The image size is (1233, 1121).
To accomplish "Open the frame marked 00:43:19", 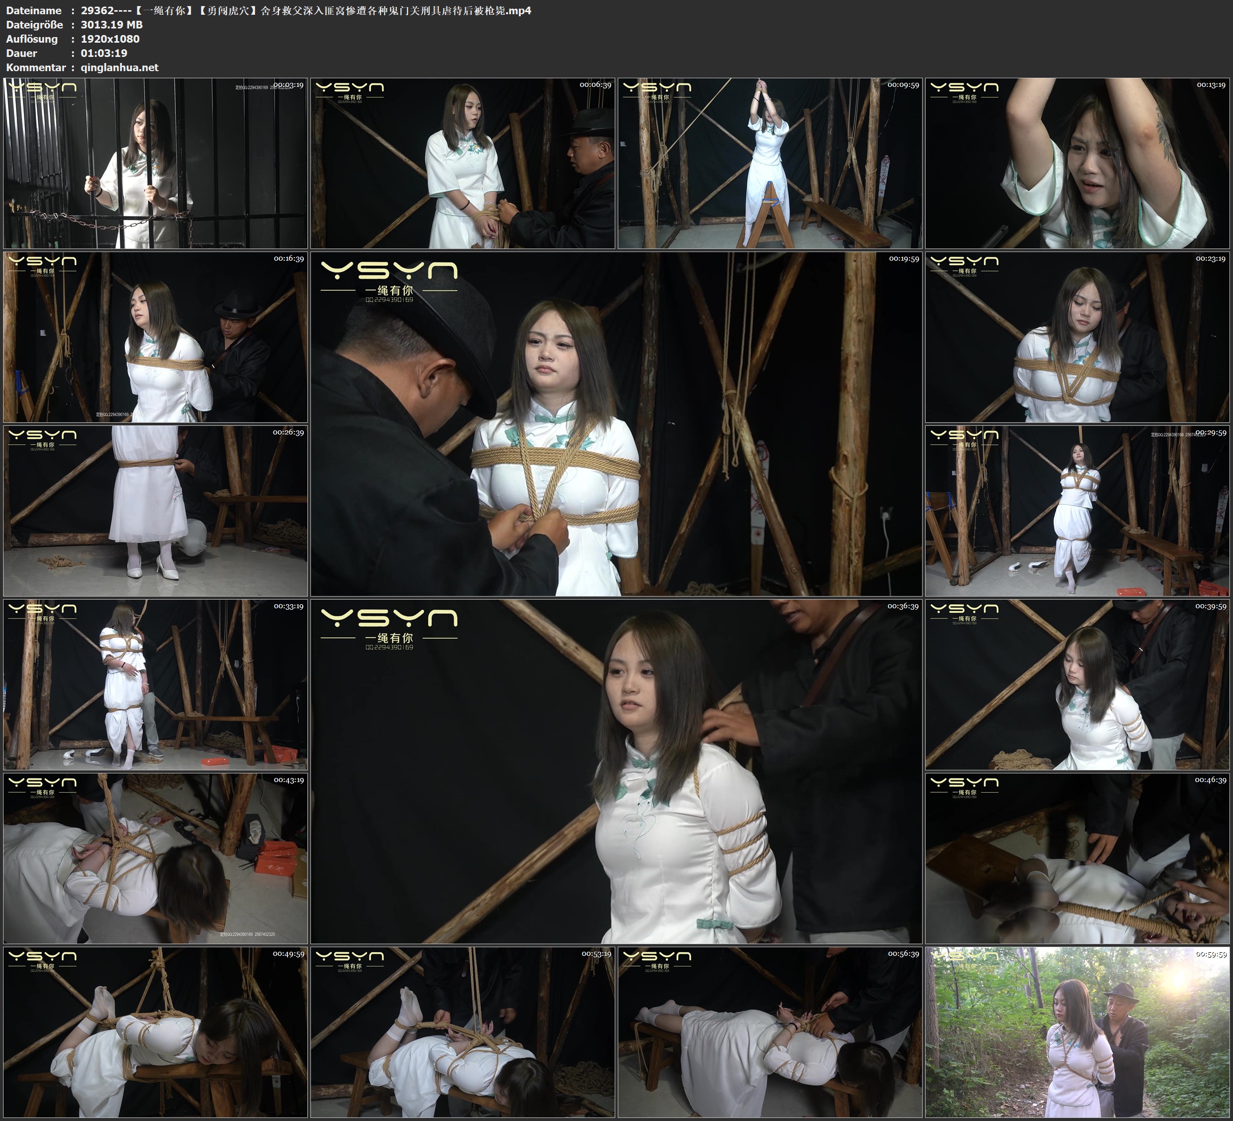I will point(155,858).
